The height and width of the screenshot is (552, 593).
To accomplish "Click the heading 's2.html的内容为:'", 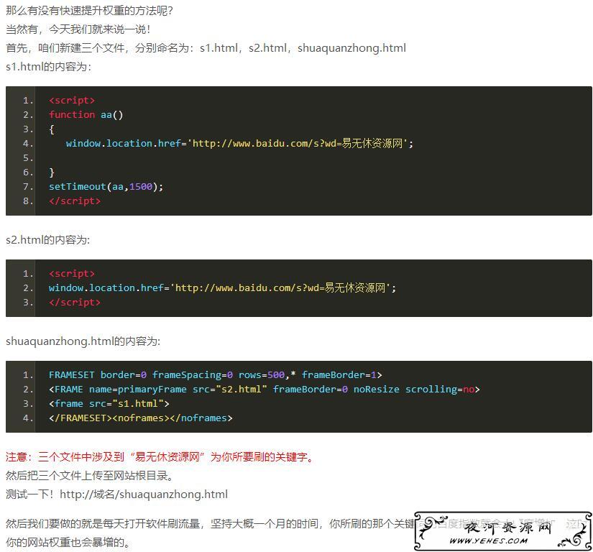I will (x=48, y=240).
